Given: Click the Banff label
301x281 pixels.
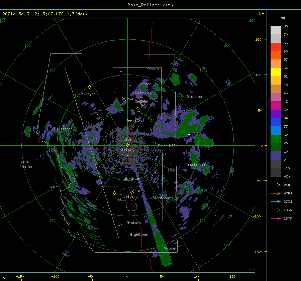Looking at the screenshot, I should (x=55, y=186).
